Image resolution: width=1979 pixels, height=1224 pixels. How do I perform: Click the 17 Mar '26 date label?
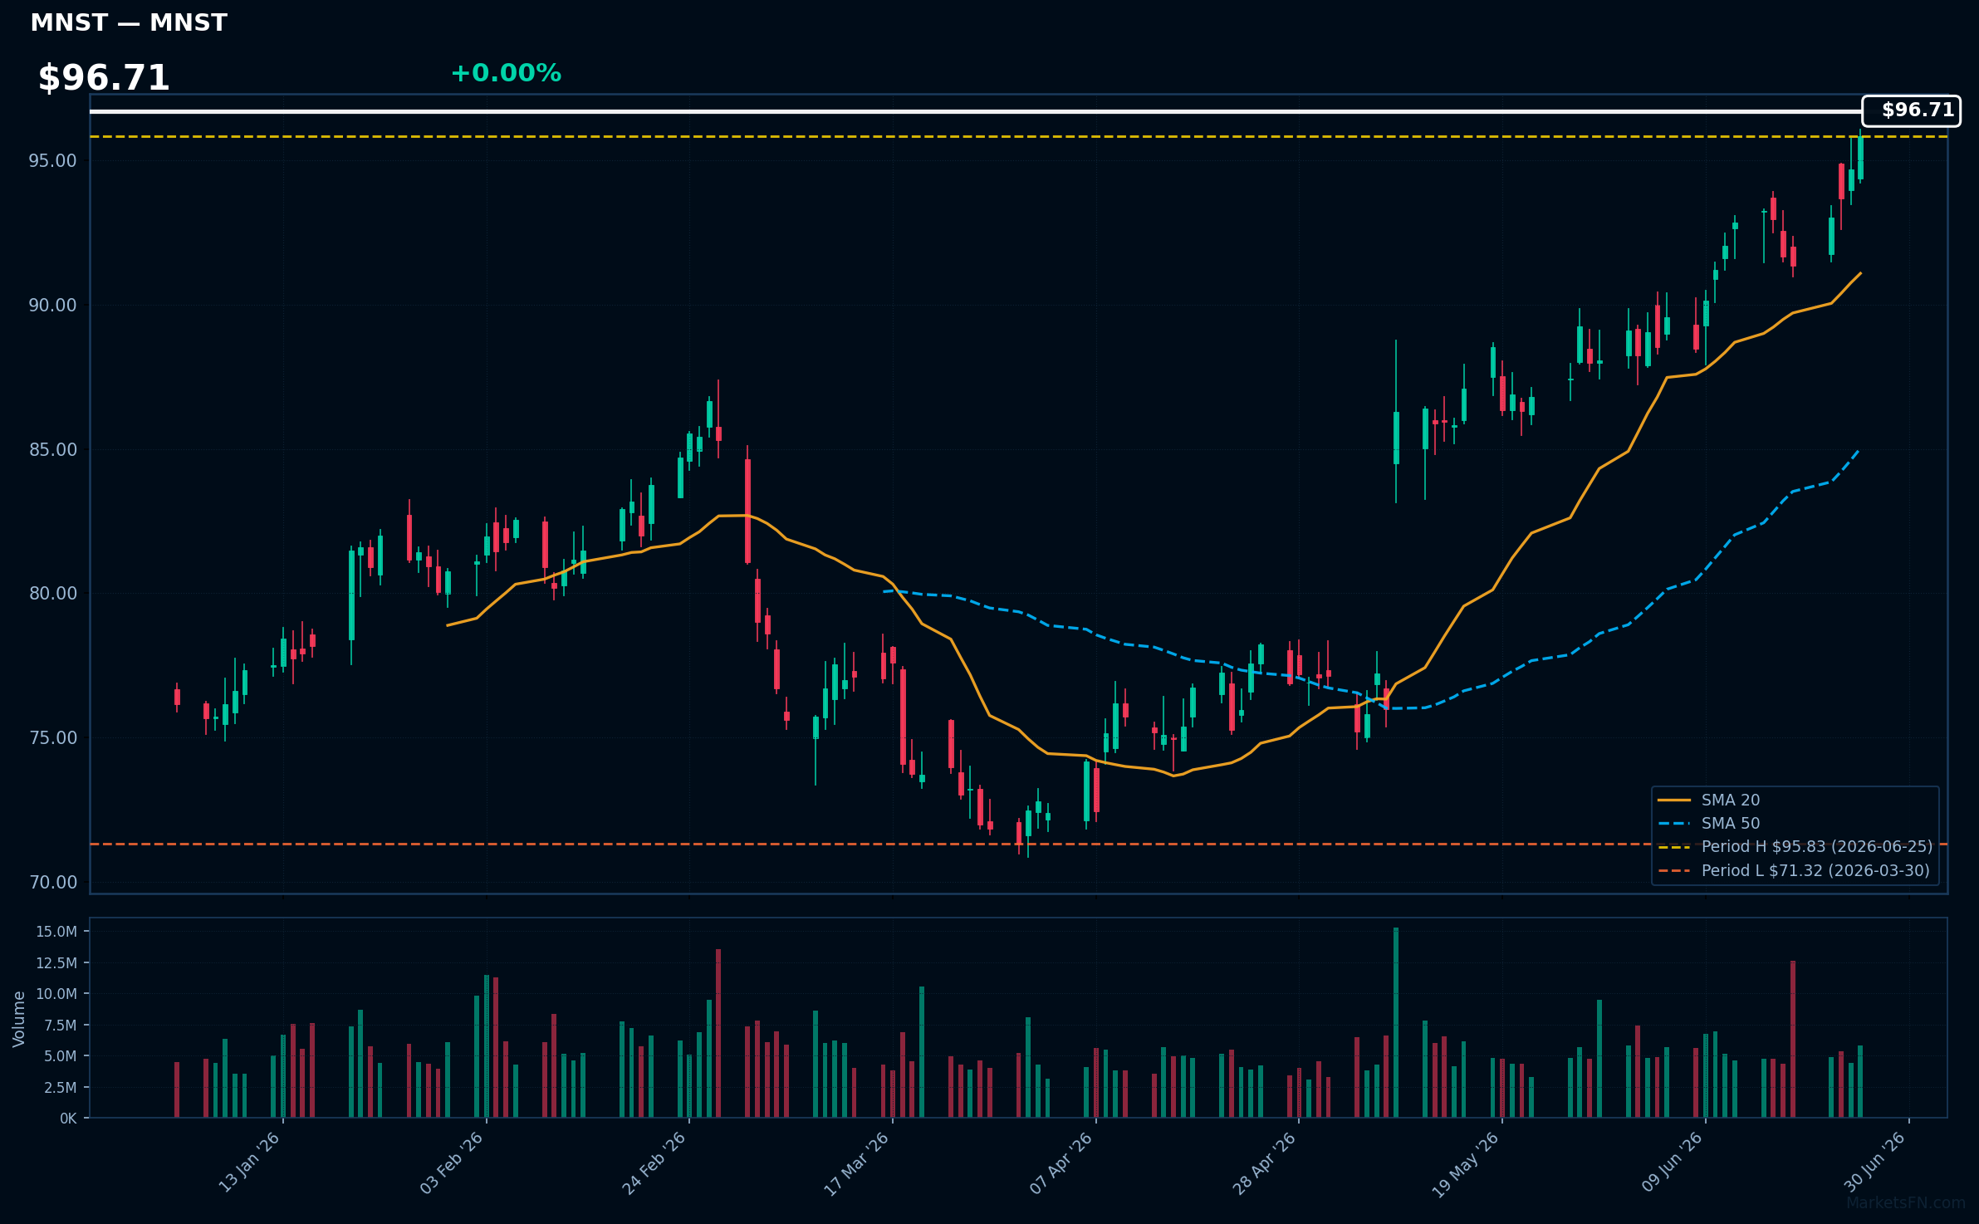857,1163
